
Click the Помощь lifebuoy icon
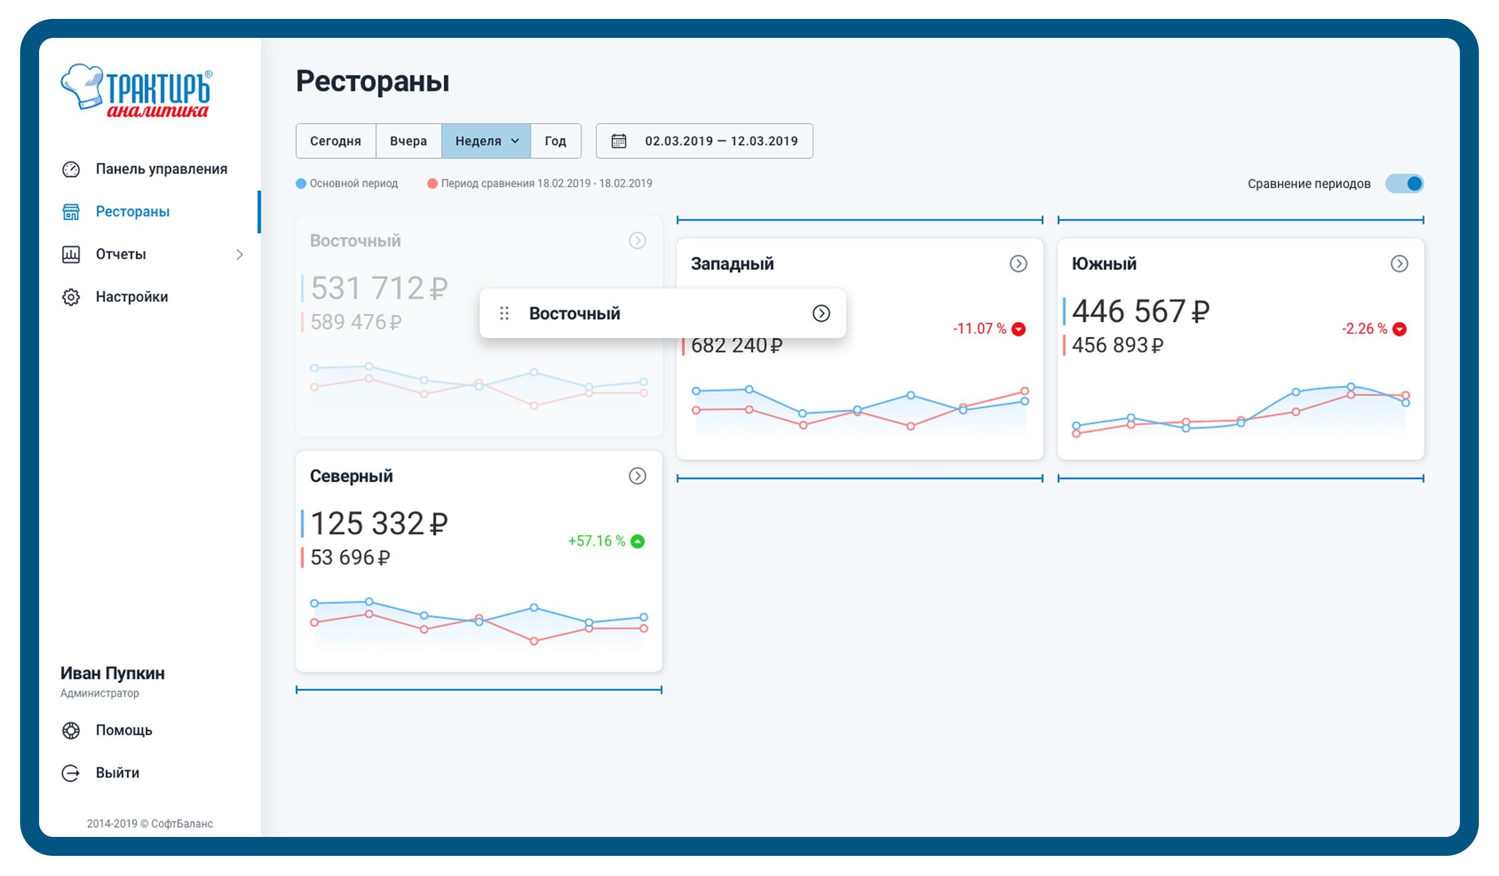(71, 730)
